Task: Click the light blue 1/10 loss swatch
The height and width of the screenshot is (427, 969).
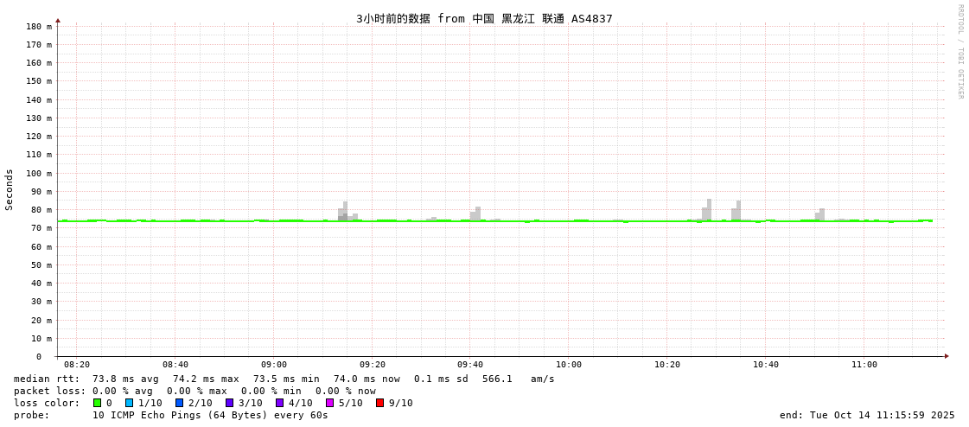Action: point(129,403)
